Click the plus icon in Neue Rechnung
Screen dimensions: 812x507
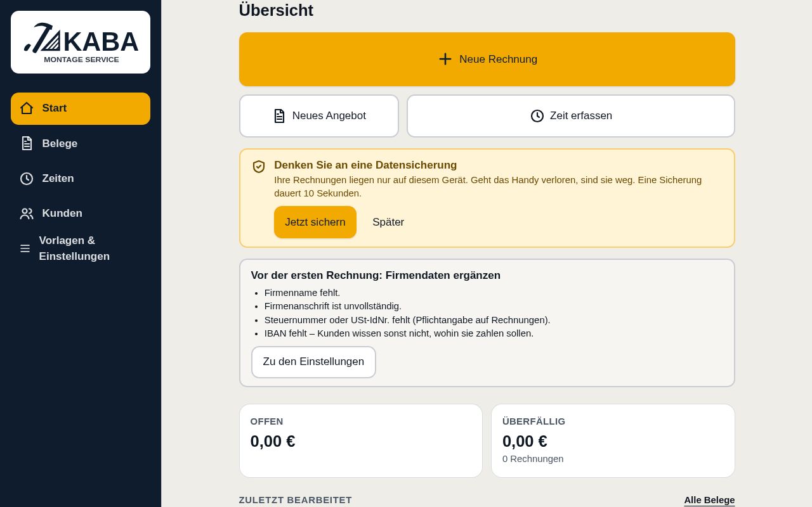point(445,59)
